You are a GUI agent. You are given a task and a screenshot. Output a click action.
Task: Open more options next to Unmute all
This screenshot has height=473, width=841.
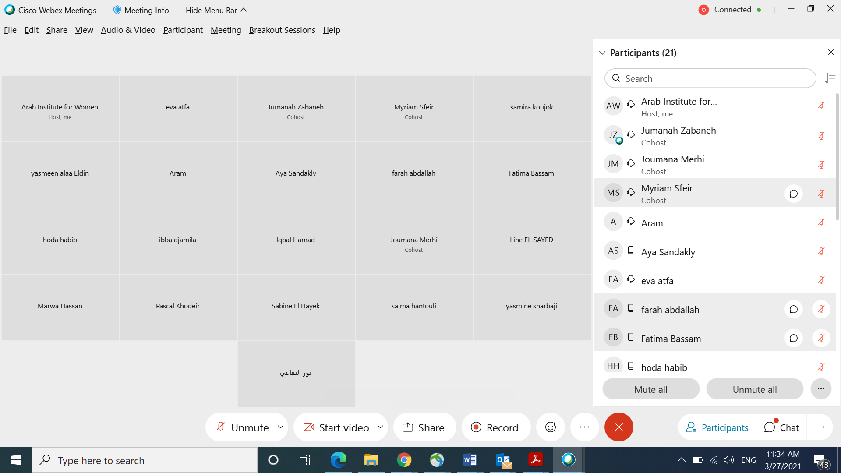point(821,389)
